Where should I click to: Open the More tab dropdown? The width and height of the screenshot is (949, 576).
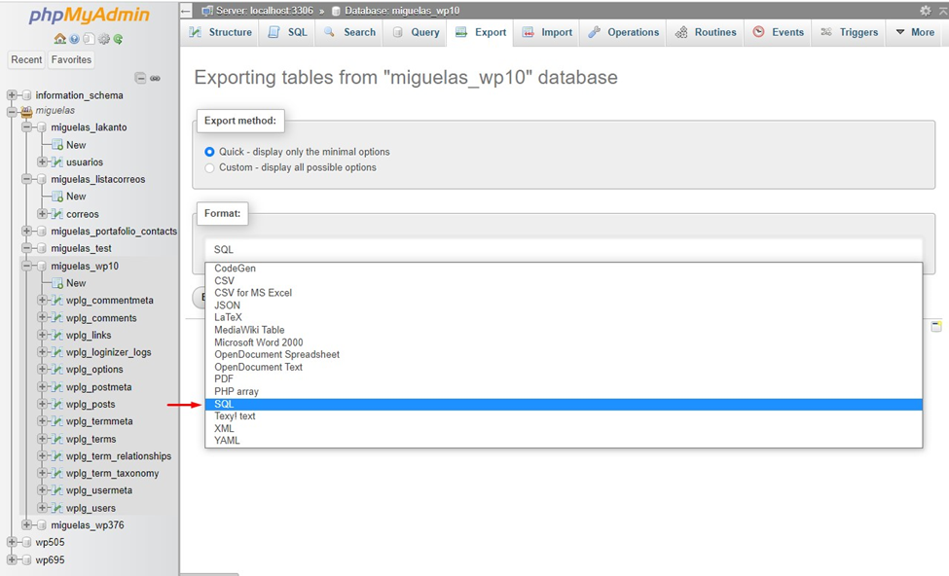(915, 32)
